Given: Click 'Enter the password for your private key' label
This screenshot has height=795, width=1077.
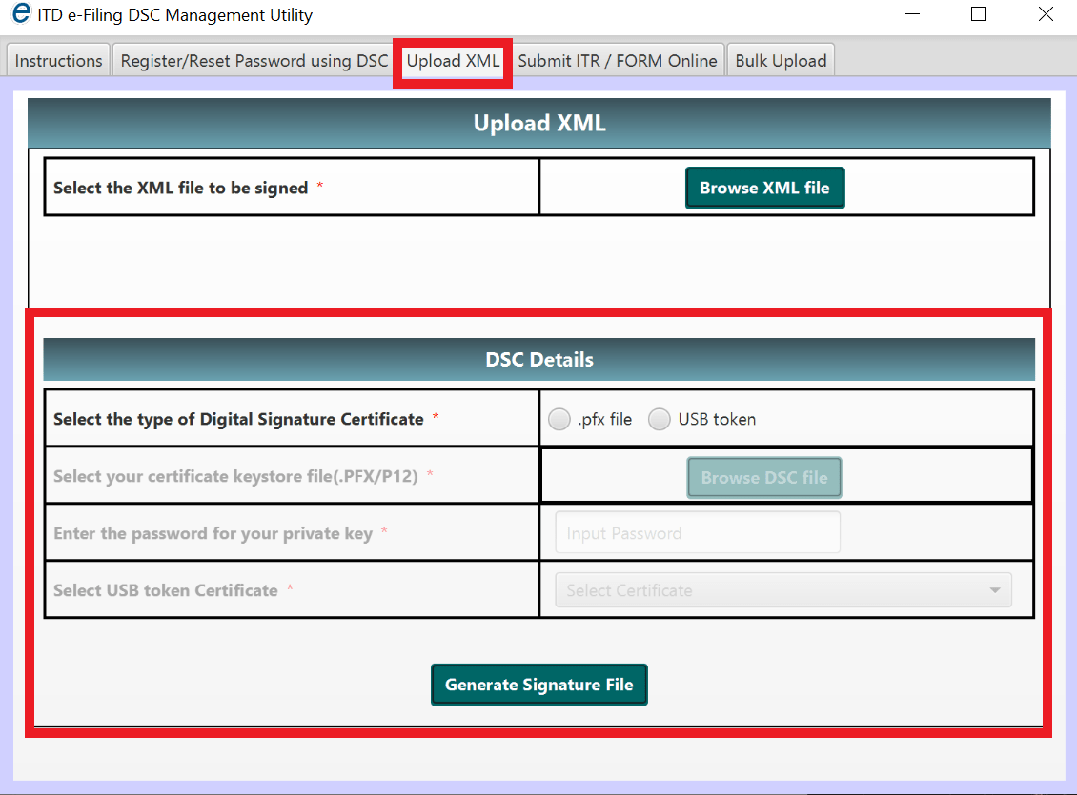Looking at the screenshot, I should 213,533.
